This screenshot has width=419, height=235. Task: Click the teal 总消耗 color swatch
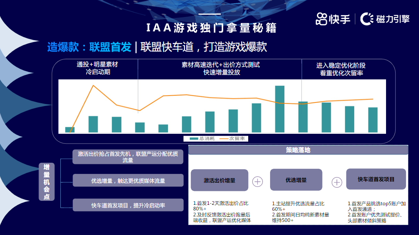pos(193,138)
